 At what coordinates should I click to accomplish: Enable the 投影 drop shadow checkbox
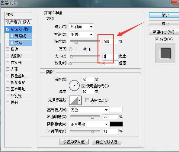(8, 102)
